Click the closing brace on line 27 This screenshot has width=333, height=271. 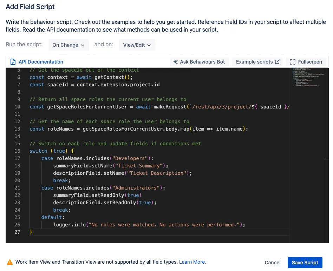coord(31,232)
